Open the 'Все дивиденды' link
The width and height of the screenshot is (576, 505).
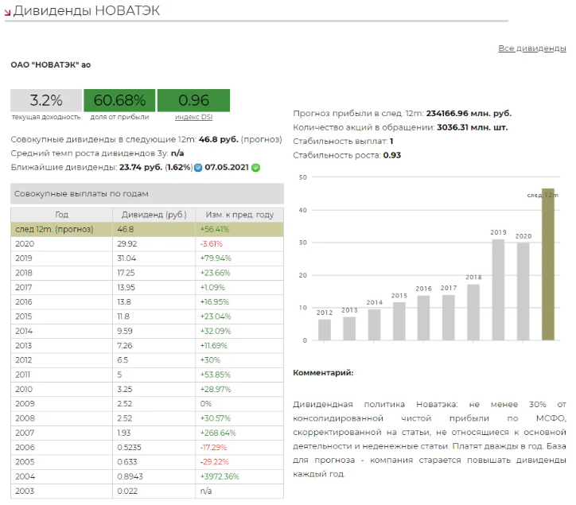(x=531, y=49)
